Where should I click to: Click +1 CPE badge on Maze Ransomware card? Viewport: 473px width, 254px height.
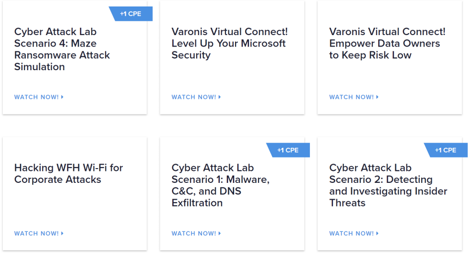pyautogui.click(x=131, y=14)
